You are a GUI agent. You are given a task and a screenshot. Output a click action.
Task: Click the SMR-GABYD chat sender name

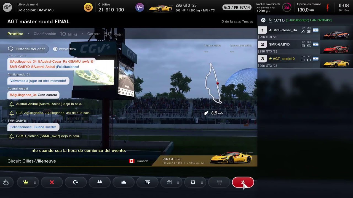click(x=17, y=121)
